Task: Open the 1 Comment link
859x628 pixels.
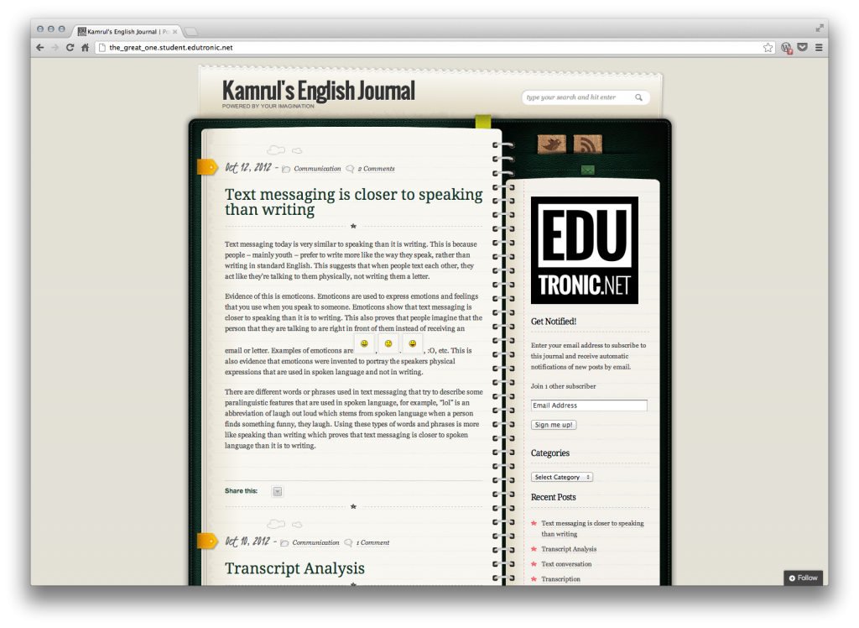Action: click(372, 543)
